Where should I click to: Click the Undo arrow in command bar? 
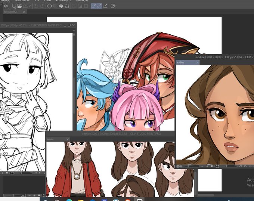[x=36, y=6]
